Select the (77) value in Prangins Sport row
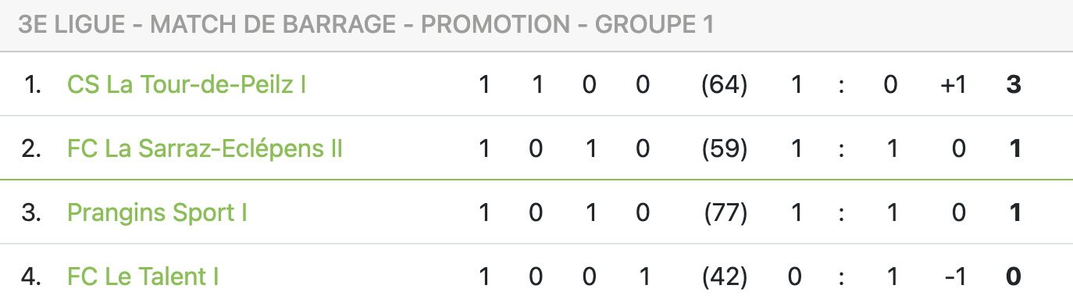Screen dimensions: 1073x303 (725, 212)
